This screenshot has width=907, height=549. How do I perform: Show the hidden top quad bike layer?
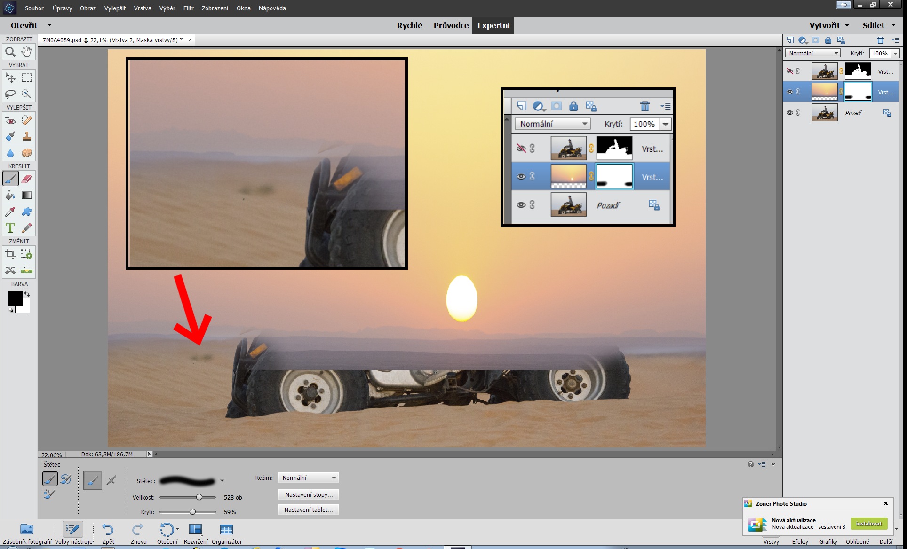[x=790, y=71]
